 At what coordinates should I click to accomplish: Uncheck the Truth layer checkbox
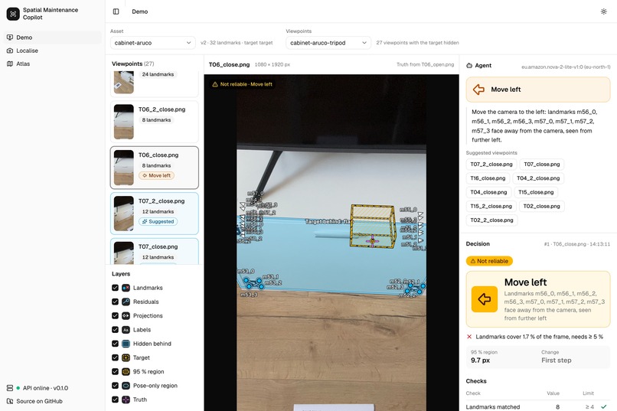click(x=115, y=400)
